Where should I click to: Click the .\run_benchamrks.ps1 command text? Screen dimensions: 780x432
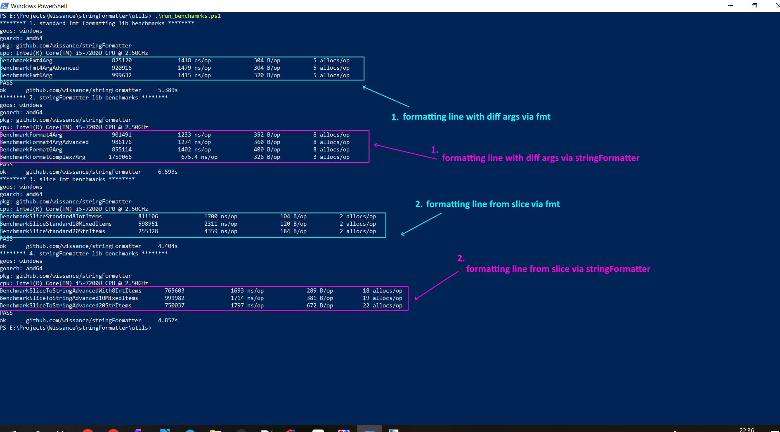tap(188, 16)
